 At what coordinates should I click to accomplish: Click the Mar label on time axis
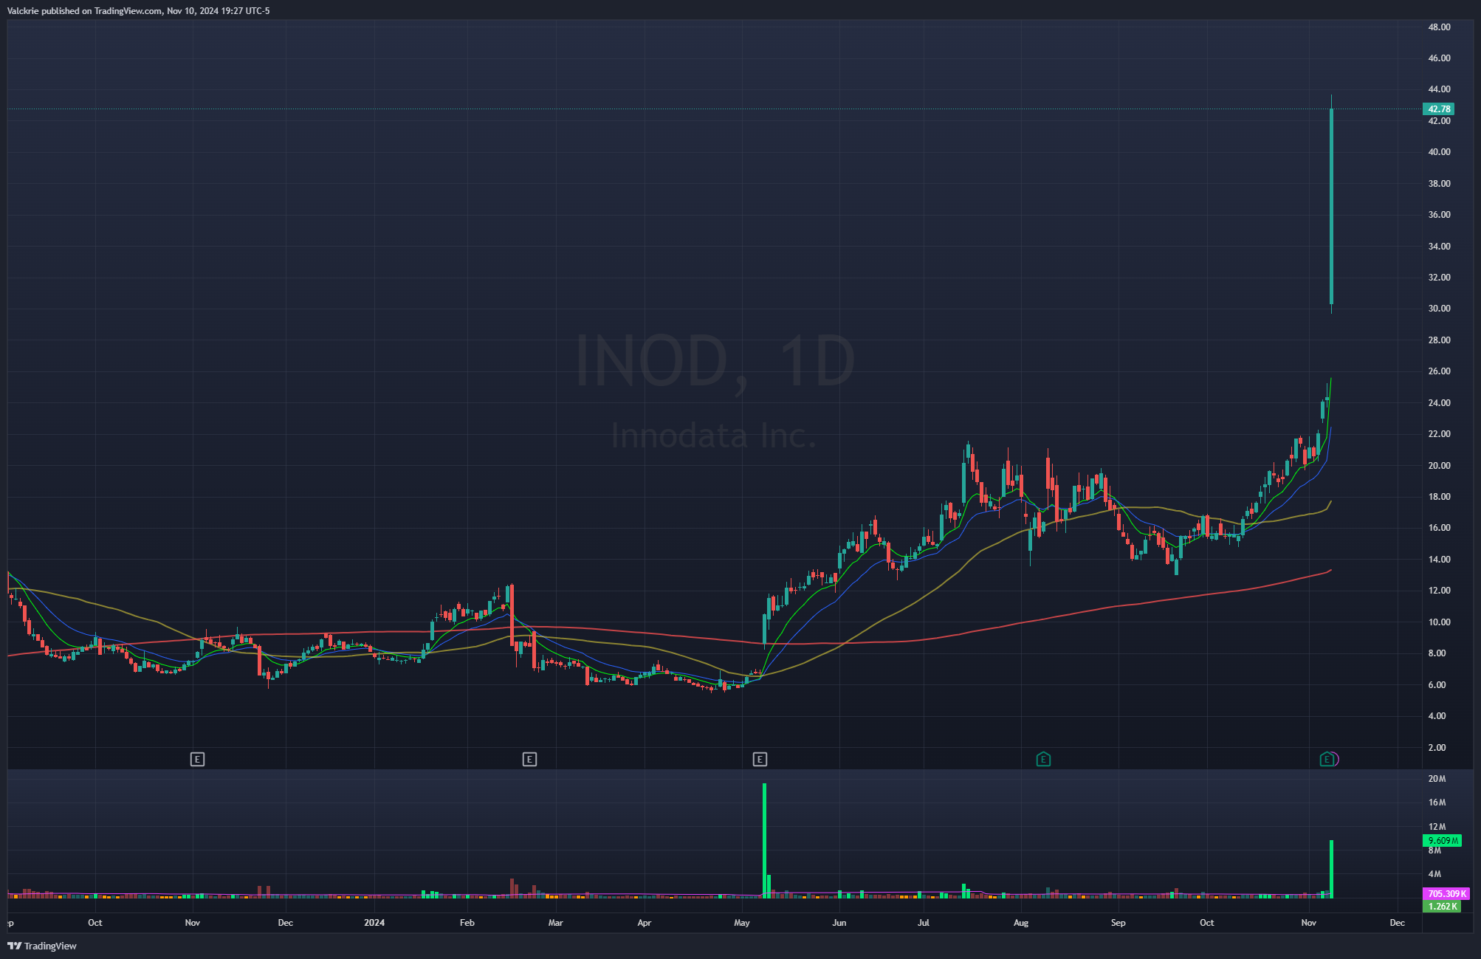(555, 923)
